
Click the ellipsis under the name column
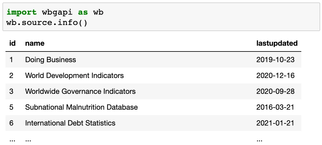(x=28, y=140)
